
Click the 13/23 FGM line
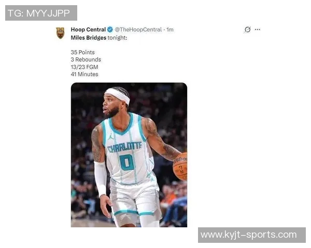(x=84, y=67)
